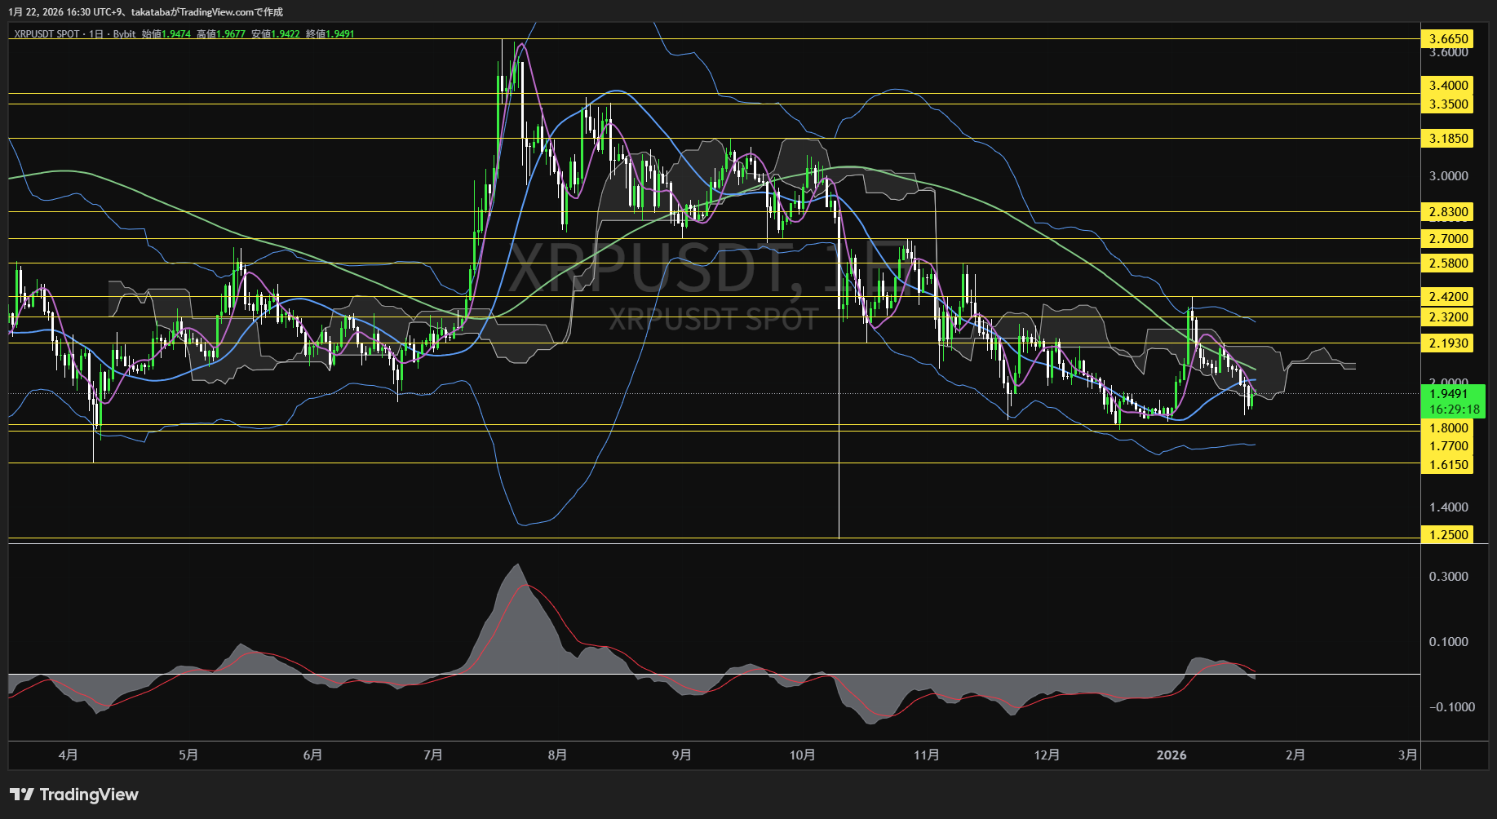Click the 0.1000 indicator scale value
The height and width of the screenshot is (819, 1497).
pos(1449,641)
